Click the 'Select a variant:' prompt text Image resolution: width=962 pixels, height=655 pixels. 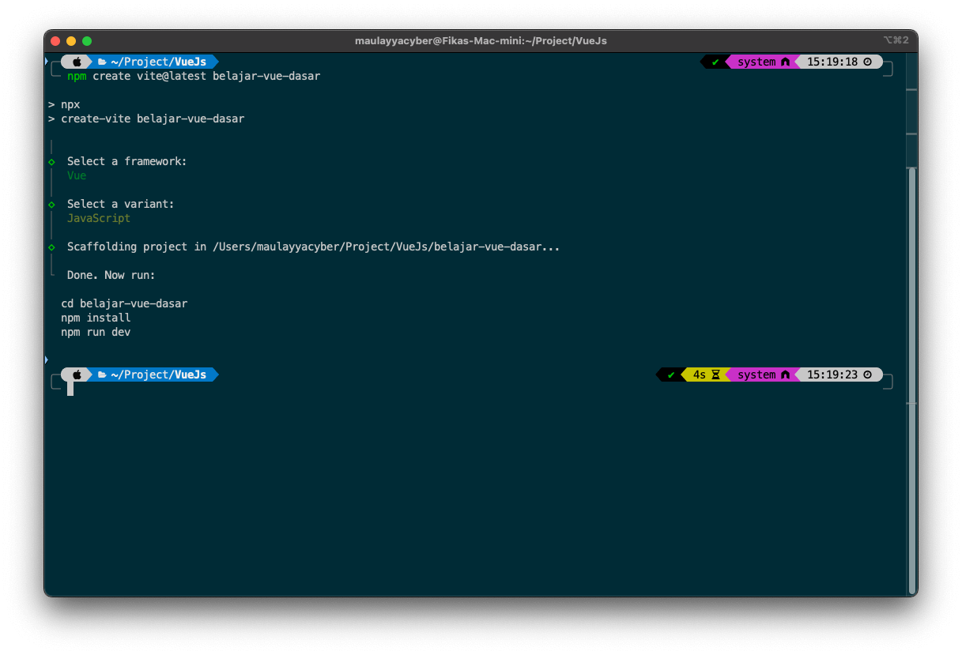(x=121, y=204)
